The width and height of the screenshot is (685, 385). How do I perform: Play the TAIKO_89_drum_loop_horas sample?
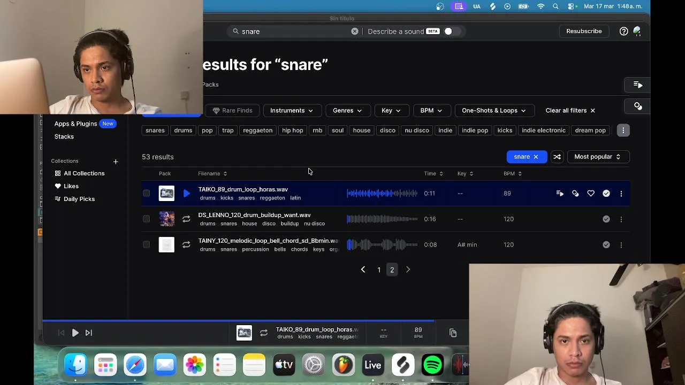[x=186, y=194]
